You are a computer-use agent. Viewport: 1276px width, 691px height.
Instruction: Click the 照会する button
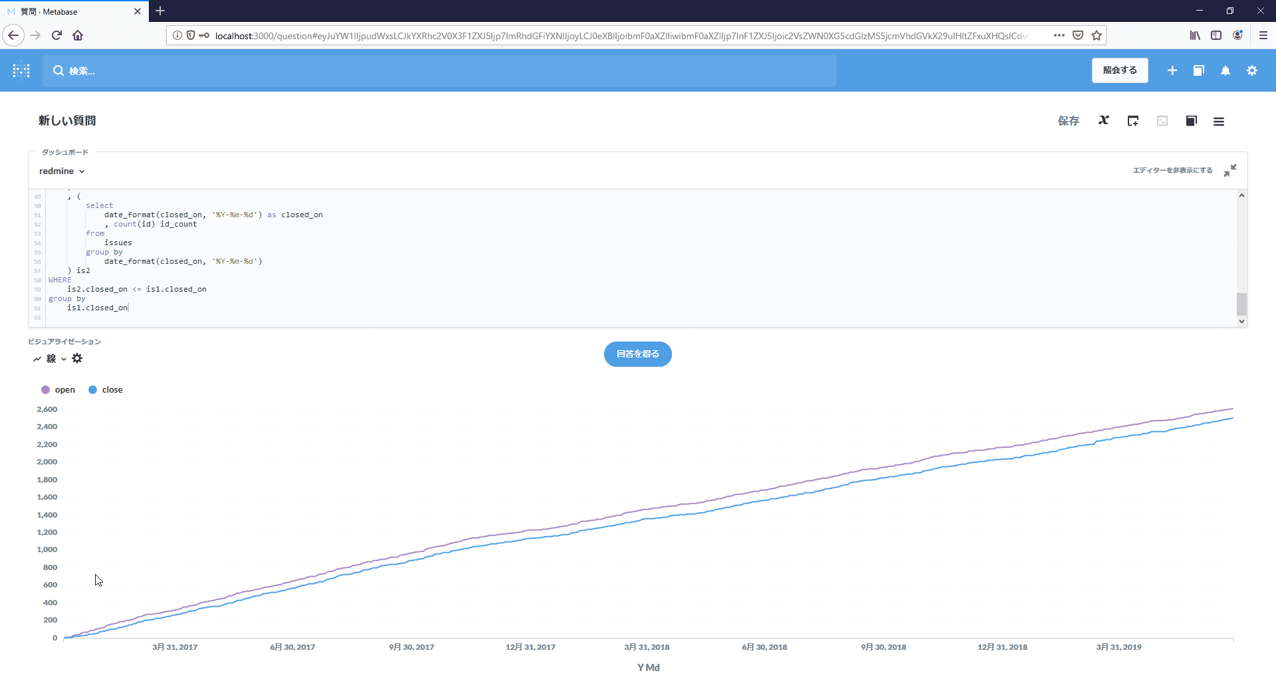pos(1120,70)
